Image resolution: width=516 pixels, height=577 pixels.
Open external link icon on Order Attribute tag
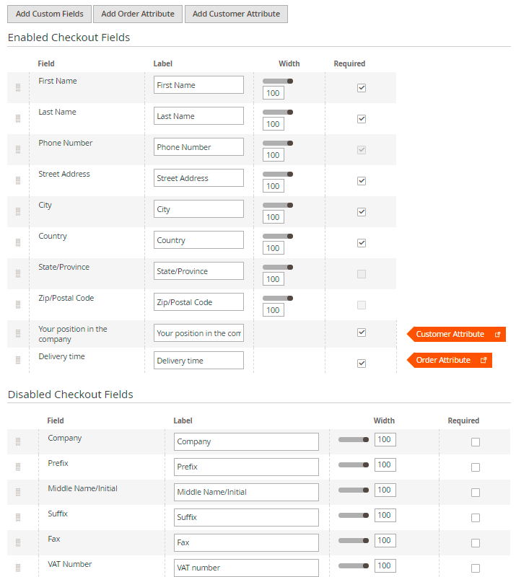[484, 360]
